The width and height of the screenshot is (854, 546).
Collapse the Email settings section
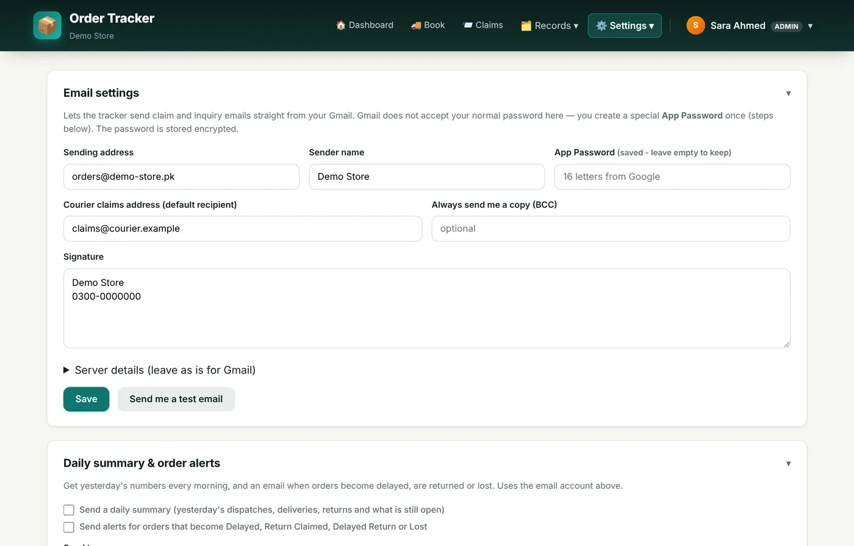(788, 93)
